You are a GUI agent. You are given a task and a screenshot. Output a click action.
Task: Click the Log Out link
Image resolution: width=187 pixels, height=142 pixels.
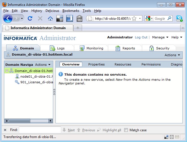[141, 37]
